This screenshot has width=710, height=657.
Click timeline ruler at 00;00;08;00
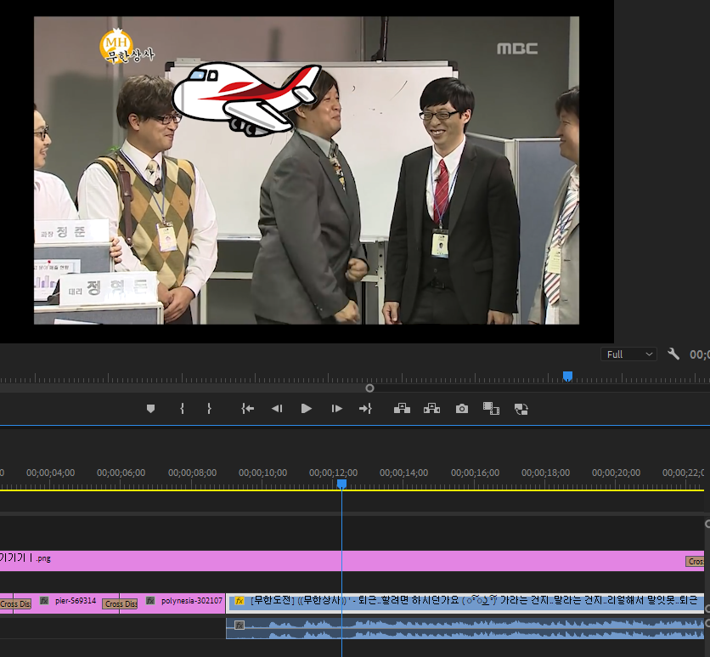click(x=193, y=473)
